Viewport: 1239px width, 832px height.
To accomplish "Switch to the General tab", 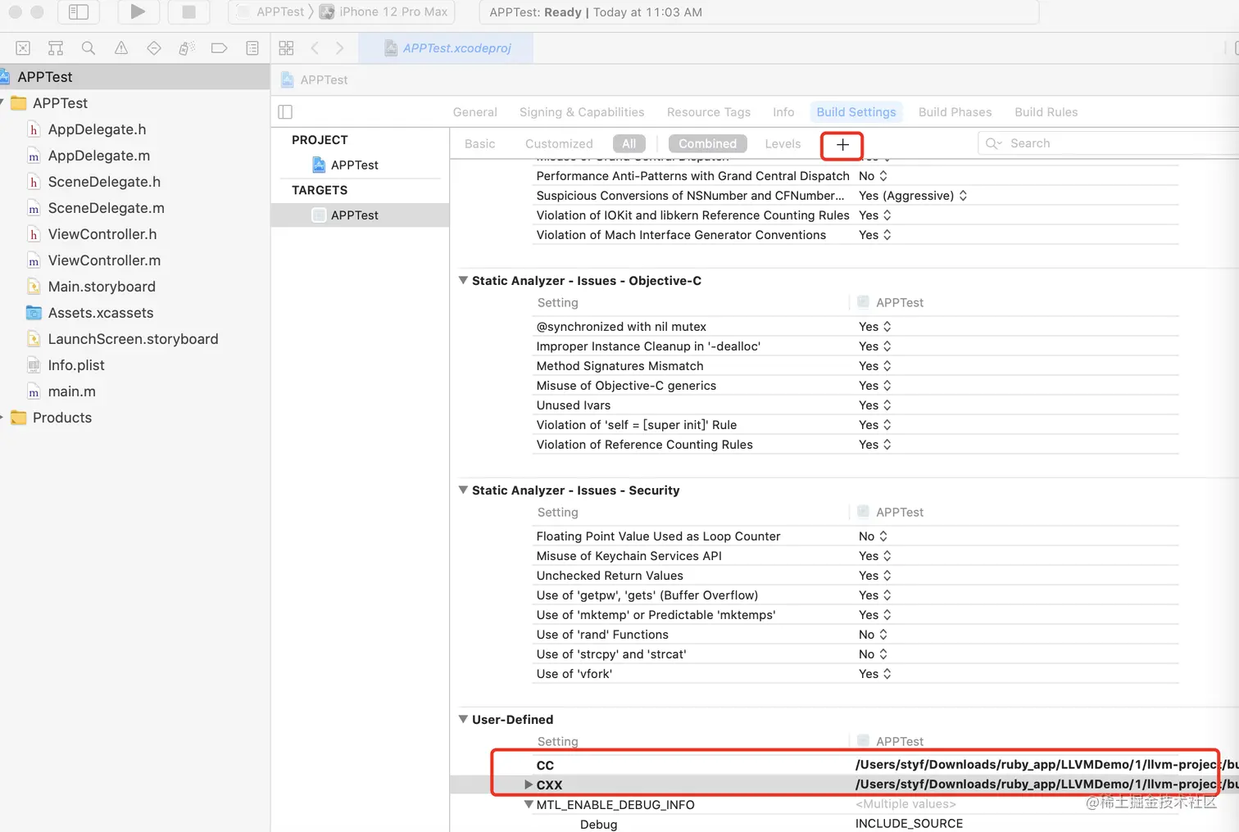I will [474, 112].
